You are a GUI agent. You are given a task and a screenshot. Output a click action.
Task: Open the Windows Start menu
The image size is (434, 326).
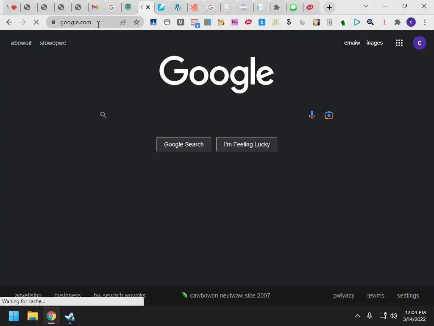(14, 316)
